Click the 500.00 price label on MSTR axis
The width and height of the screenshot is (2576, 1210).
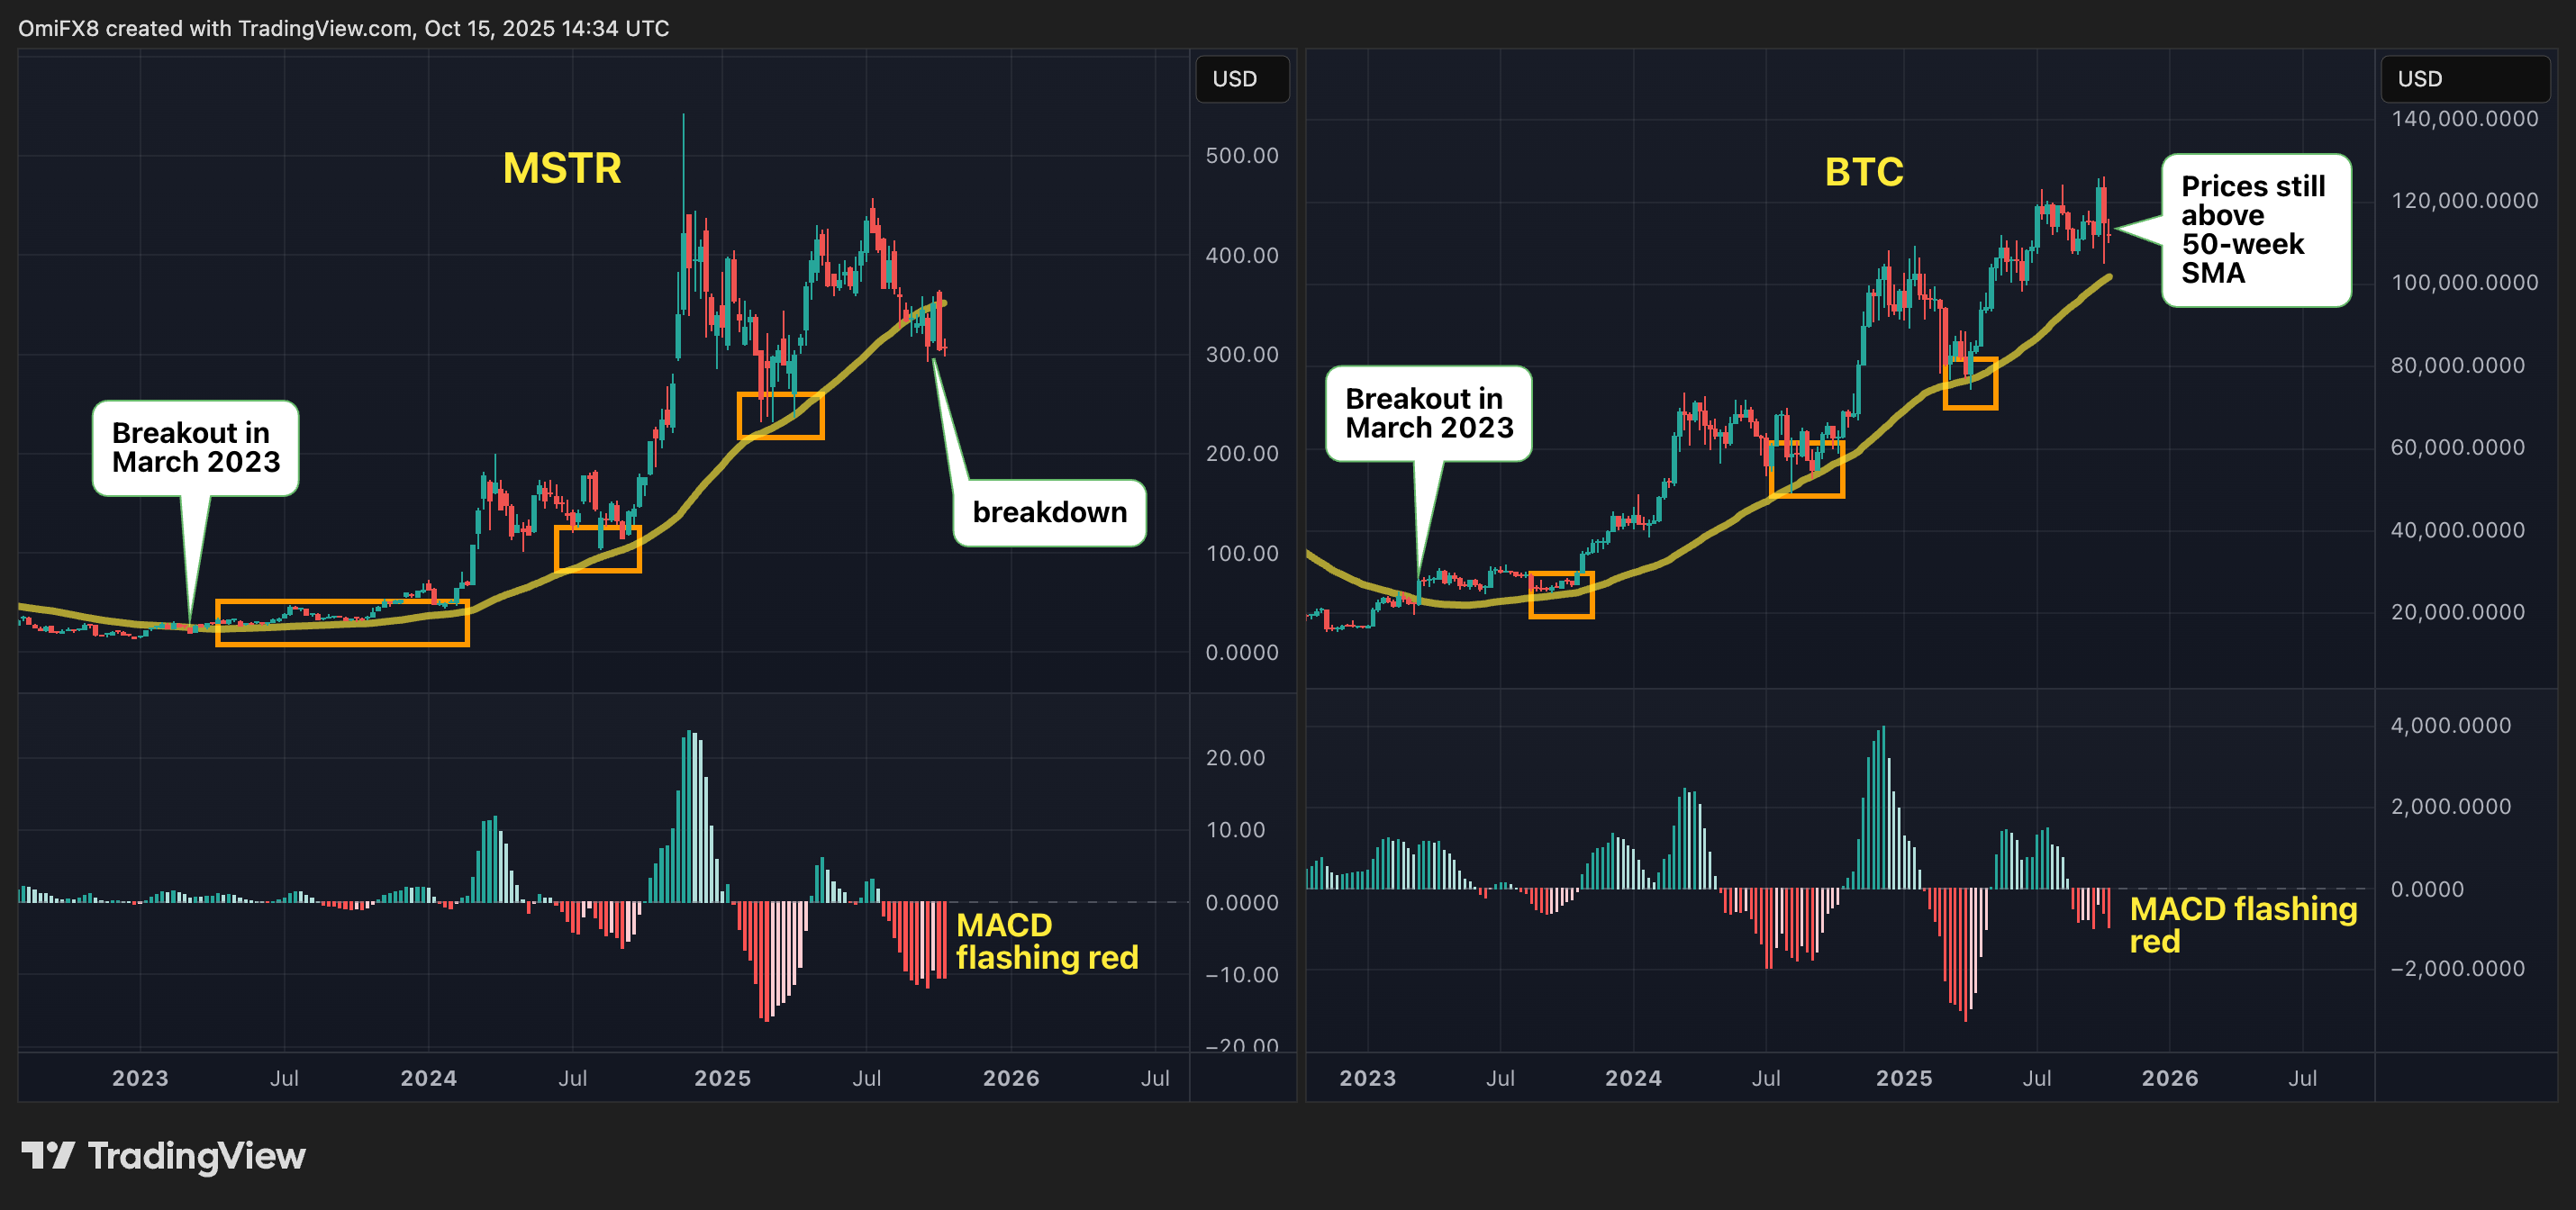(1241, 156)
